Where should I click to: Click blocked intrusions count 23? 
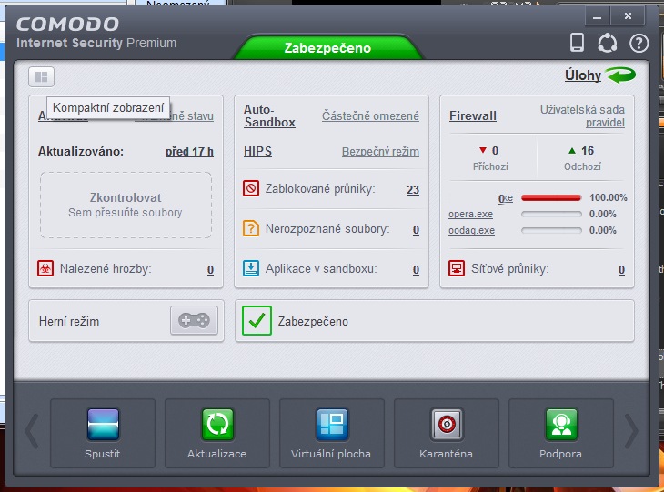413,190
